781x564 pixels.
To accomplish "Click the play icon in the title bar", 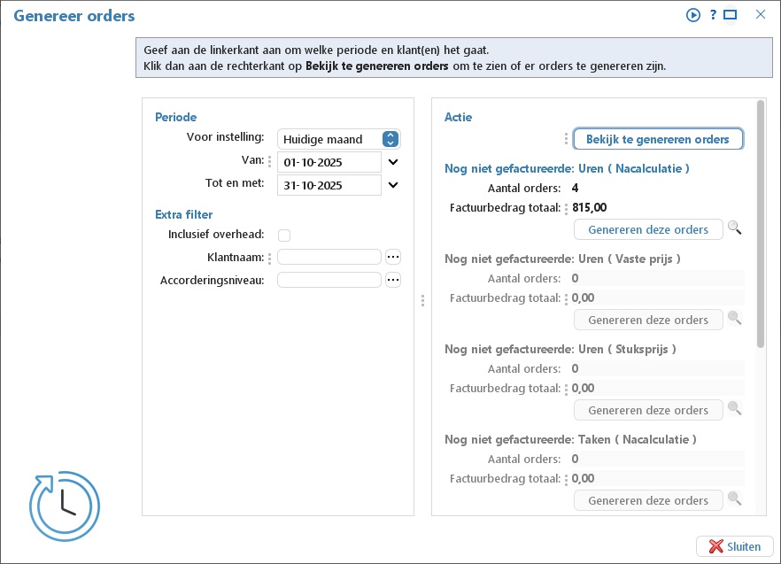I will 692,15.
